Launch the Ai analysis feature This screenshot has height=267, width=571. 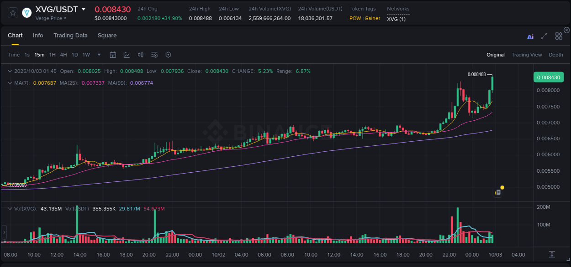click(x=530, y=36)
